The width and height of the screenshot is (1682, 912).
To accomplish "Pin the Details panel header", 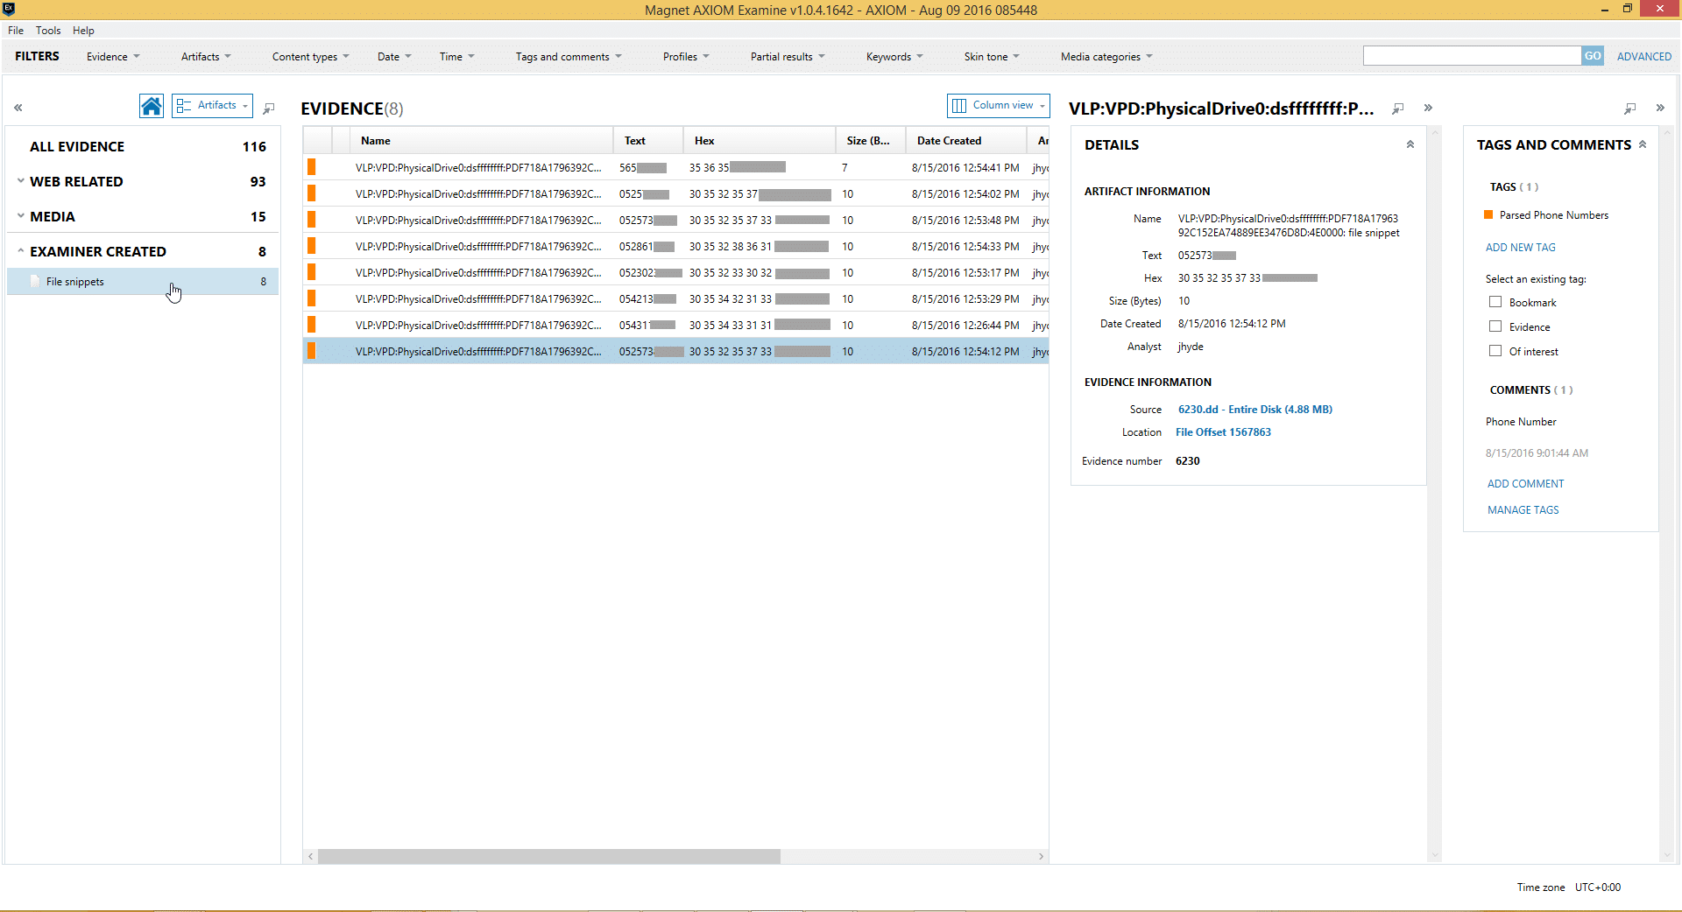I will pos(1398,109).
